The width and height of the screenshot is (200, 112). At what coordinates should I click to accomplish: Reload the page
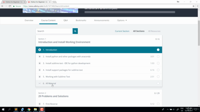10,6
